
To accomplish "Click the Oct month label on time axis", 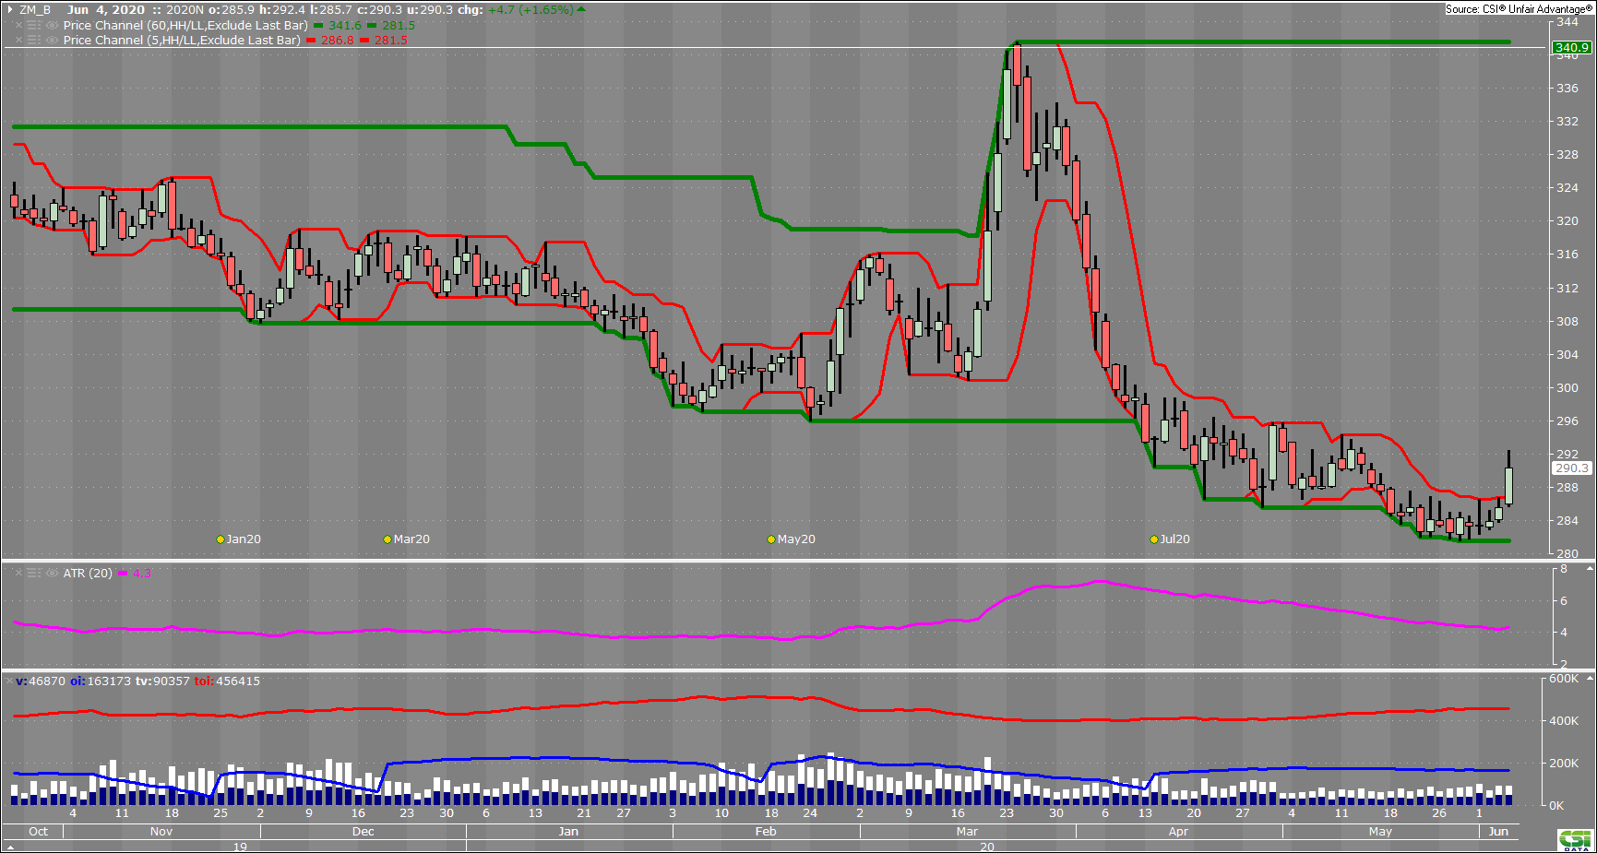I will click(x=39, y=832).
